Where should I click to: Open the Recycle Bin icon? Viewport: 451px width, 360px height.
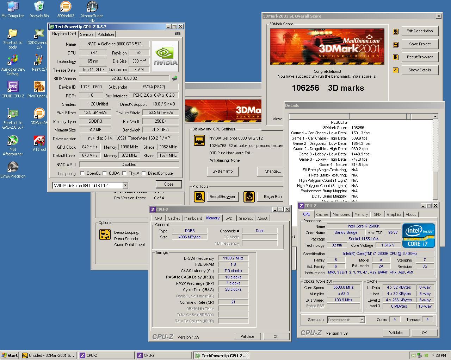39,9
